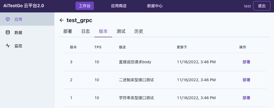274x108 pixels.
Task: Click the pulse icon for 监控
Action: pos(8,46)
